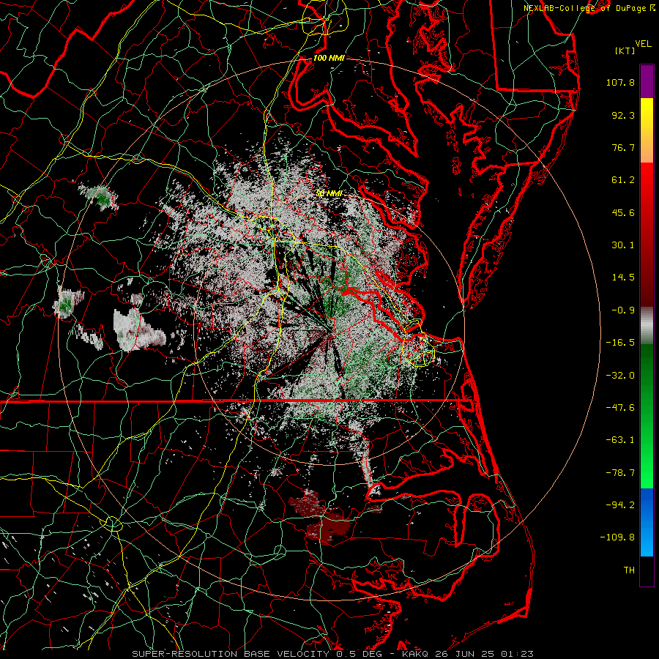The image size is (659, 659).
Task: Click the TH legend label
Action: 629,570
